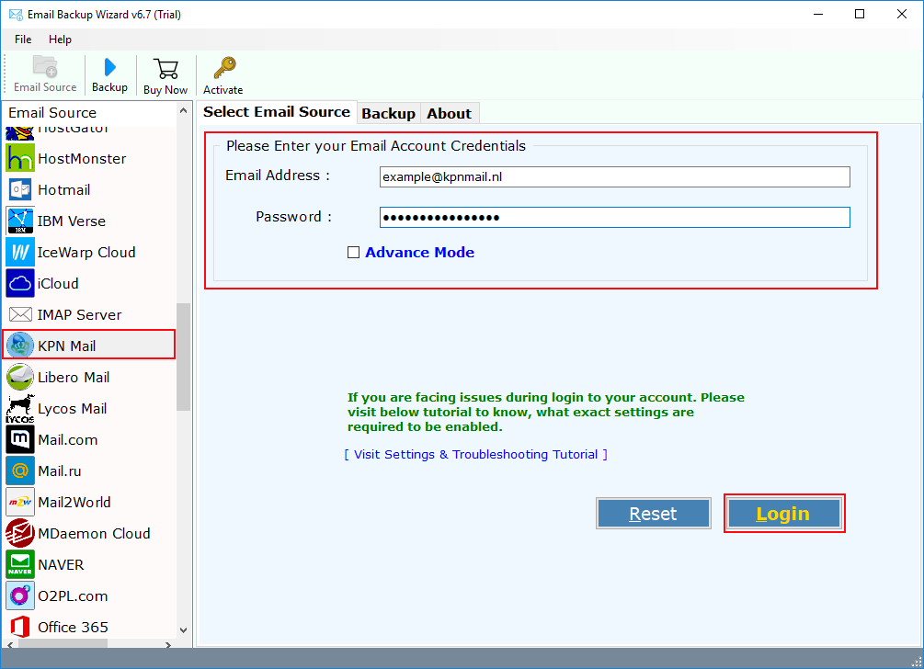Click the source list scroll down arrow
Image resolution: width=924 pixels, height=669 pixels.
pos(183,630)
